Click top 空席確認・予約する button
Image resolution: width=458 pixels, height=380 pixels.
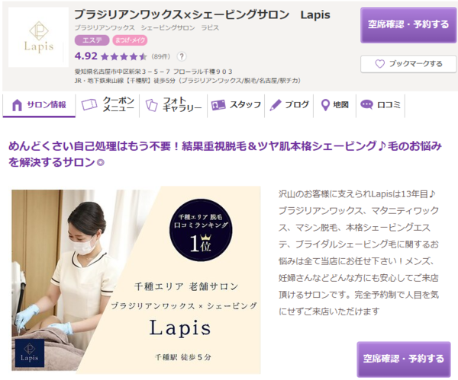[x=408, y=25]
